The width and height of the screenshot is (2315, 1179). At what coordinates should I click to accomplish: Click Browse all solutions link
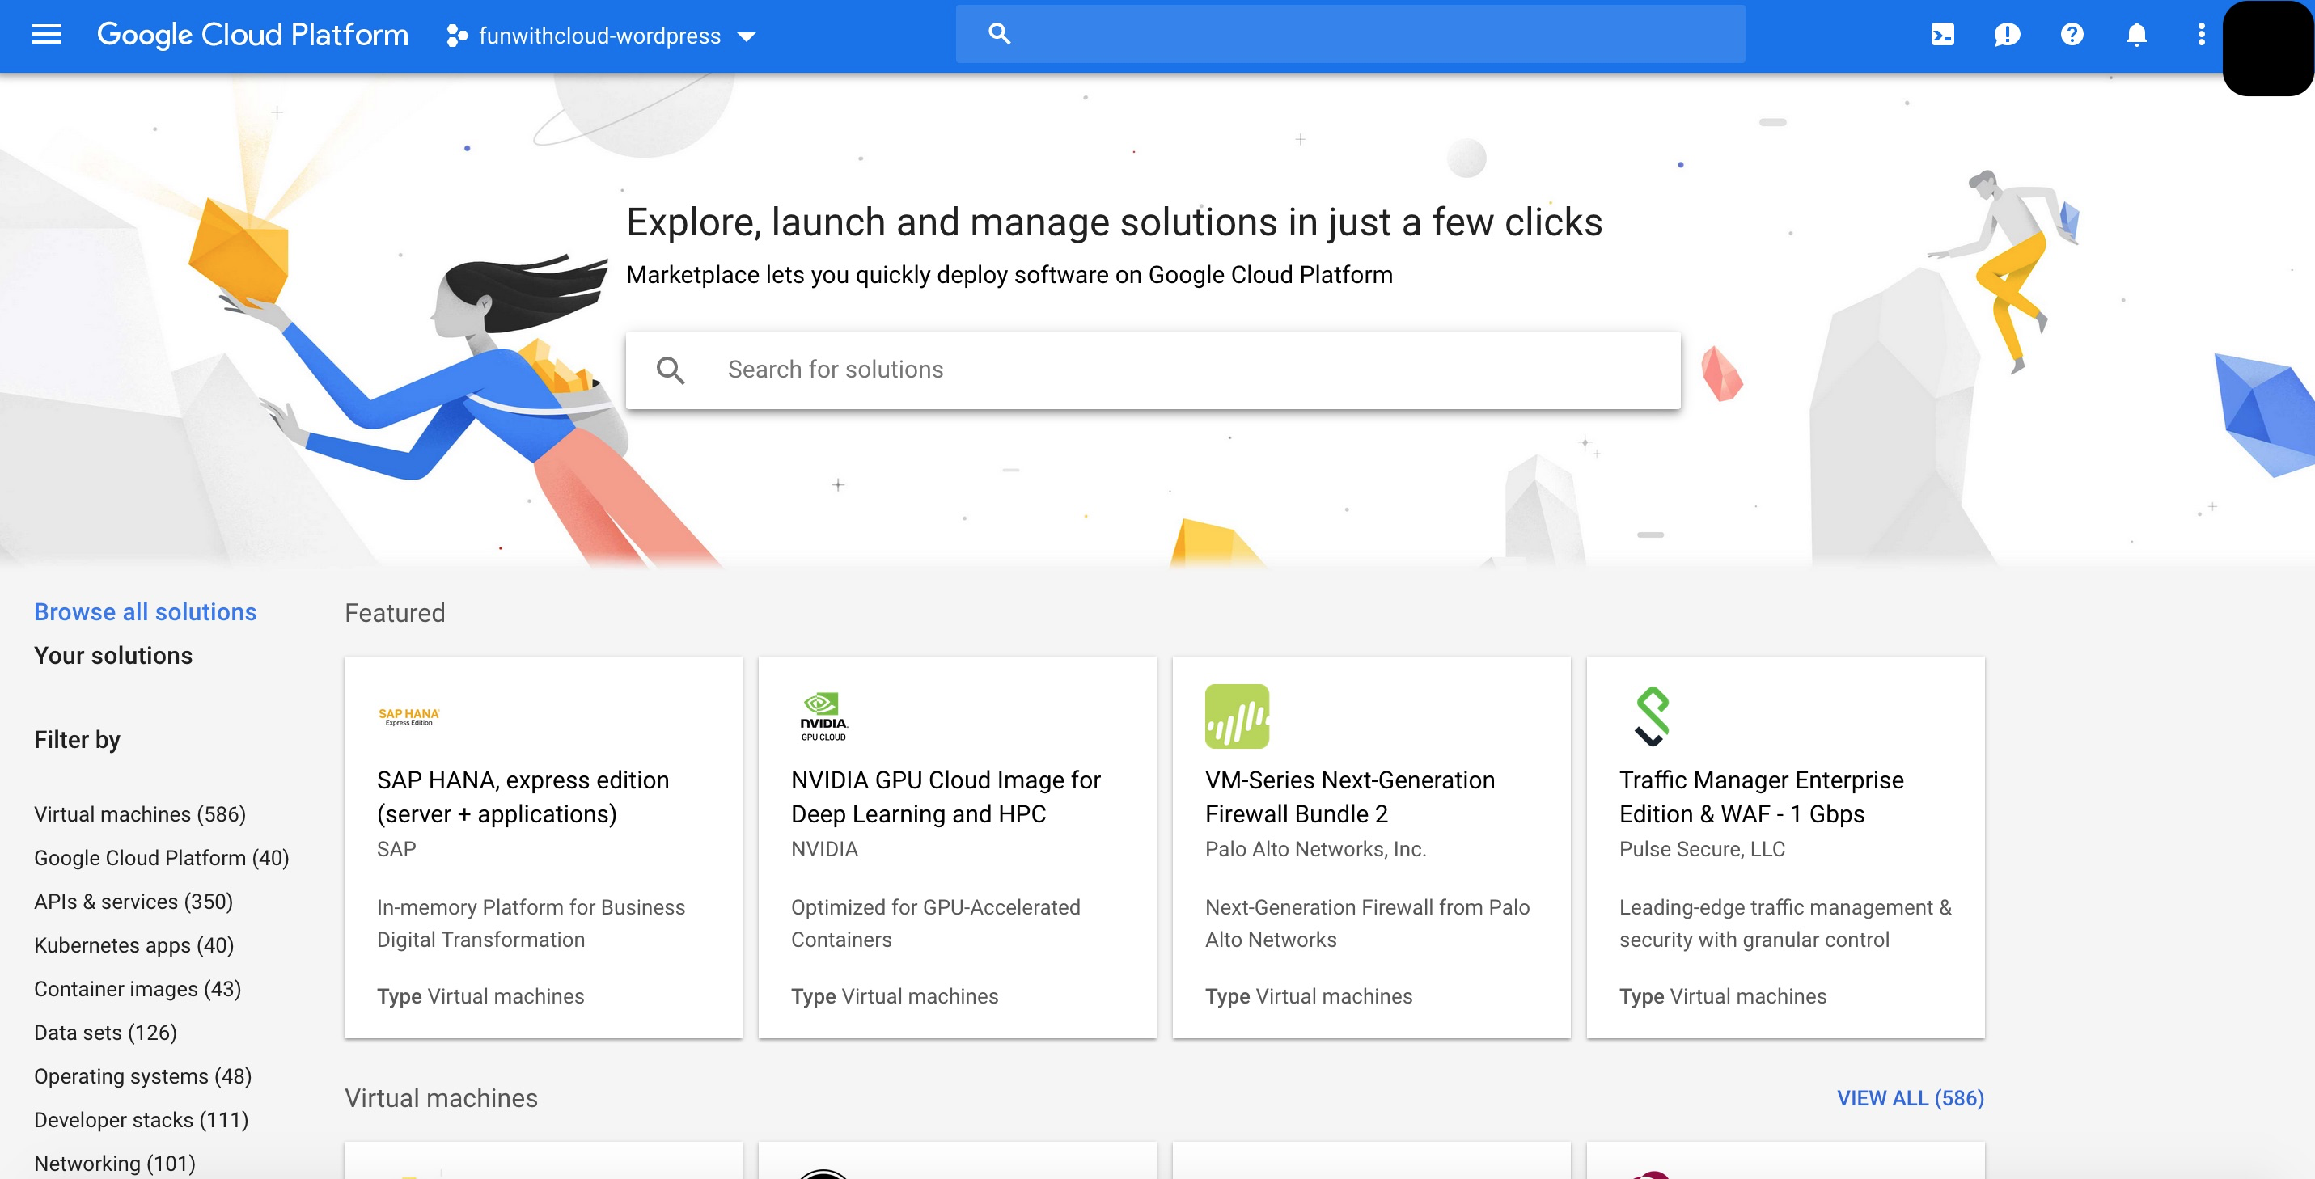click(x=145, y=612)
